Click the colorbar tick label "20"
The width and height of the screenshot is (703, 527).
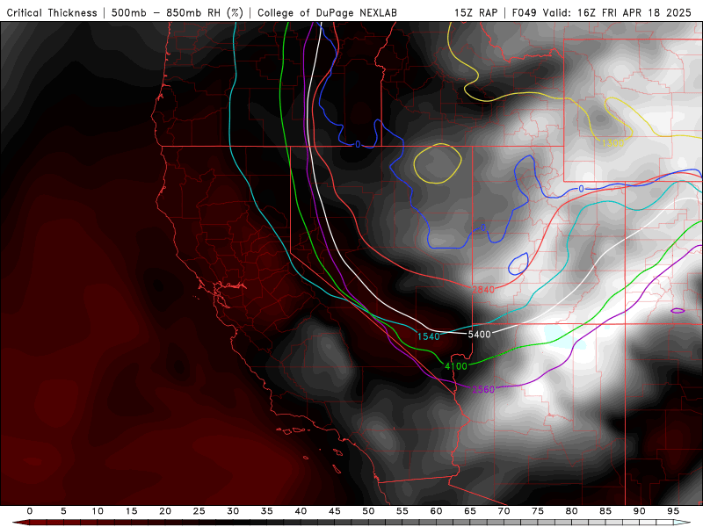[x=165, y=511]
